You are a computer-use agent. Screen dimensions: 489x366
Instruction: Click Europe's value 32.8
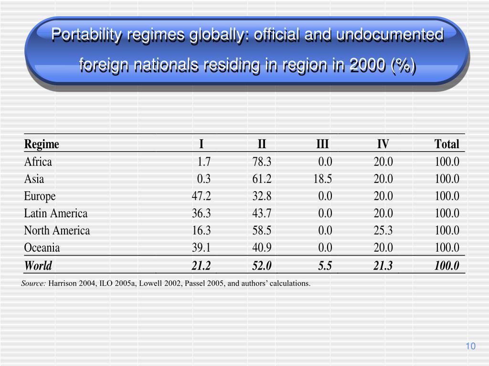[262, 196]
